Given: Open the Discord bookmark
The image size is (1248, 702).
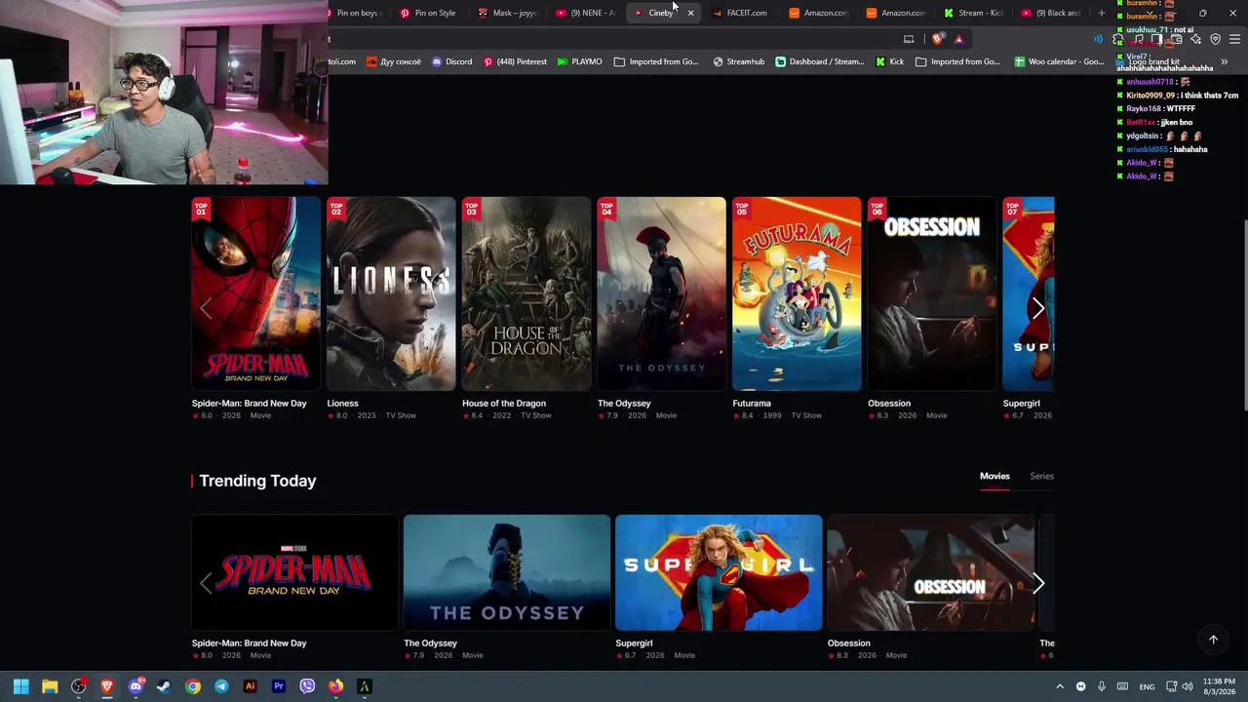Looking at the screenshot, I should click(451, 61).
